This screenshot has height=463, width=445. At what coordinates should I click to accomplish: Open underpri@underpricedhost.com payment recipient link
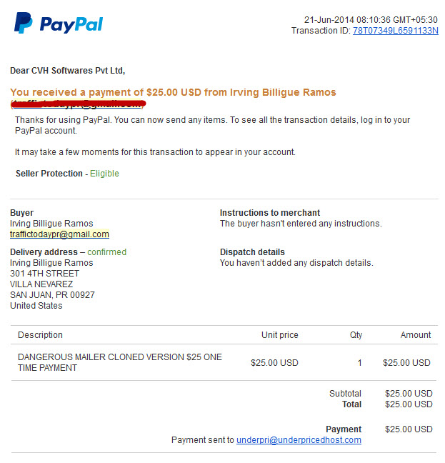point(299,440)
